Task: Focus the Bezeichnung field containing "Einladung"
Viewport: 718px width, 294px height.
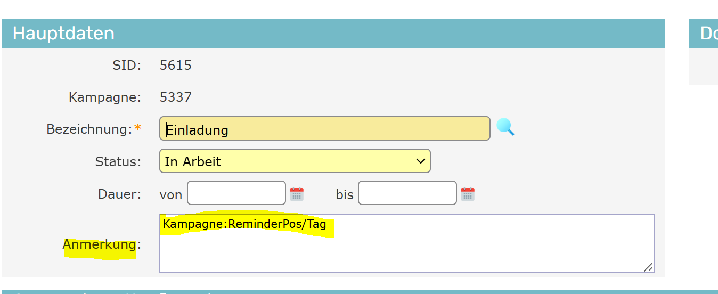Action: pyautogui.click(x=324, y=129)
